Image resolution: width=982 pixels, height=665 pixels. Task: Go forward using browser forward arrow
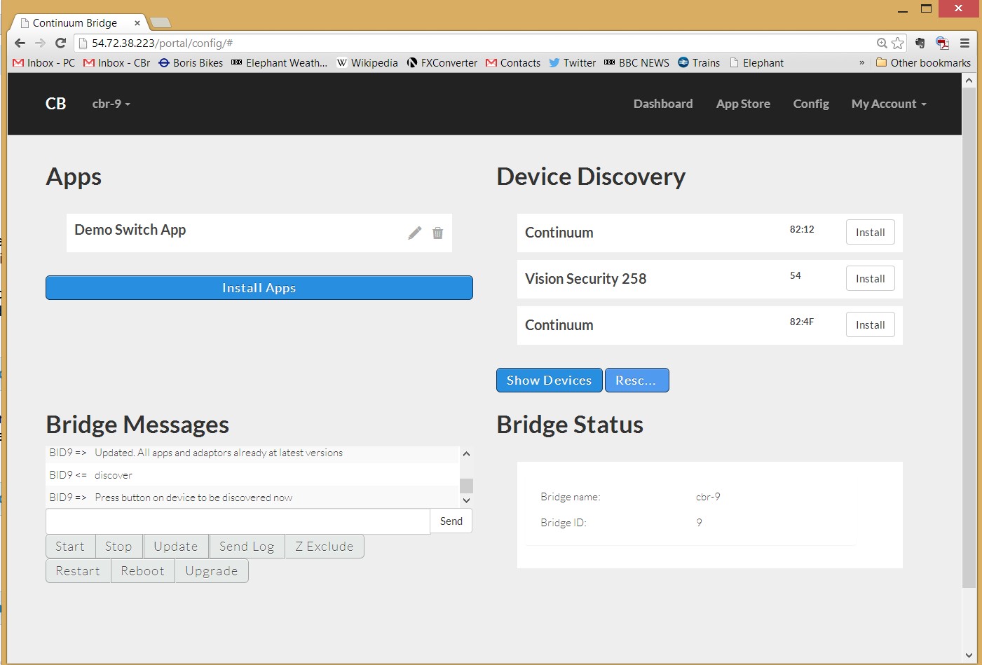click(x=40, y=43)
